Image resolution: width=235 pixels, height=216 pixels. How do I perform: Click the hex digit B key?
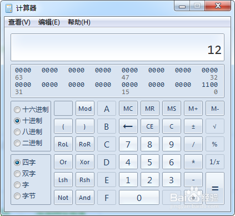107,126
